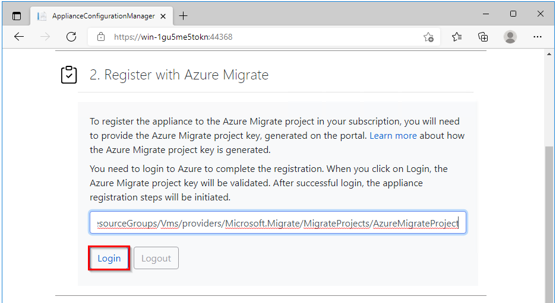Screen dimensions: 556x303
Task: Open the Collections panel
Action: [483, 37]
